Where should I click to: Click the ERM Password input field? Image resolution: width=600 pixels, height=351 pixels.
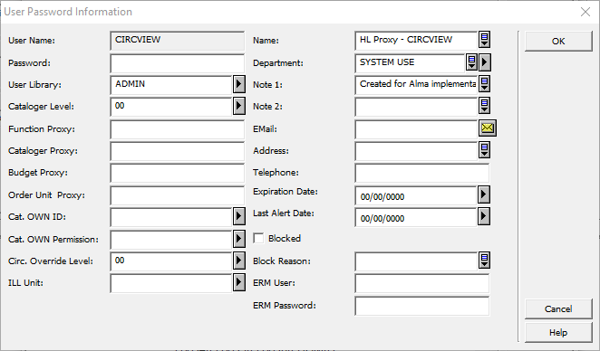click(x=422, y=306)
